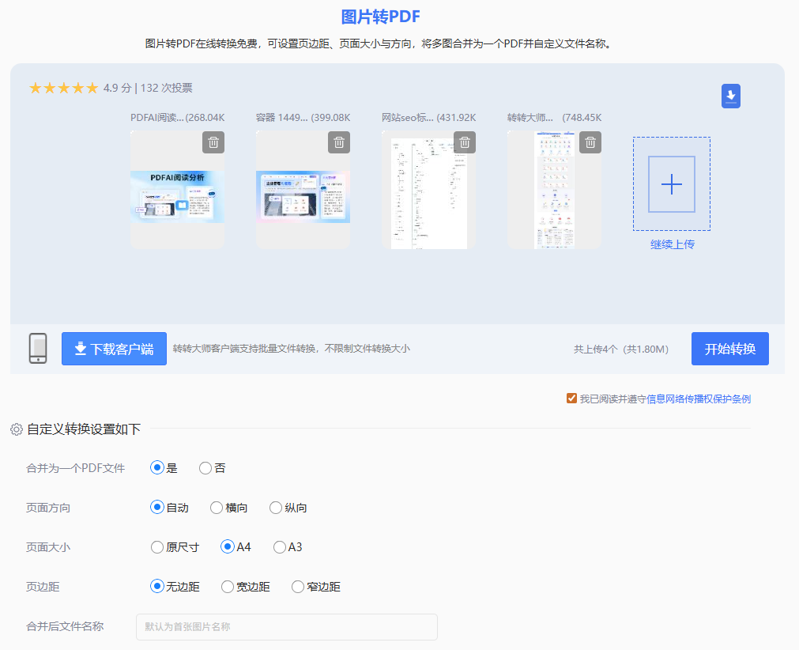This screenshot has width=799, height=650.
Task: Click the 合并后文件名称 input field
Action: click(x=286, y=626)
